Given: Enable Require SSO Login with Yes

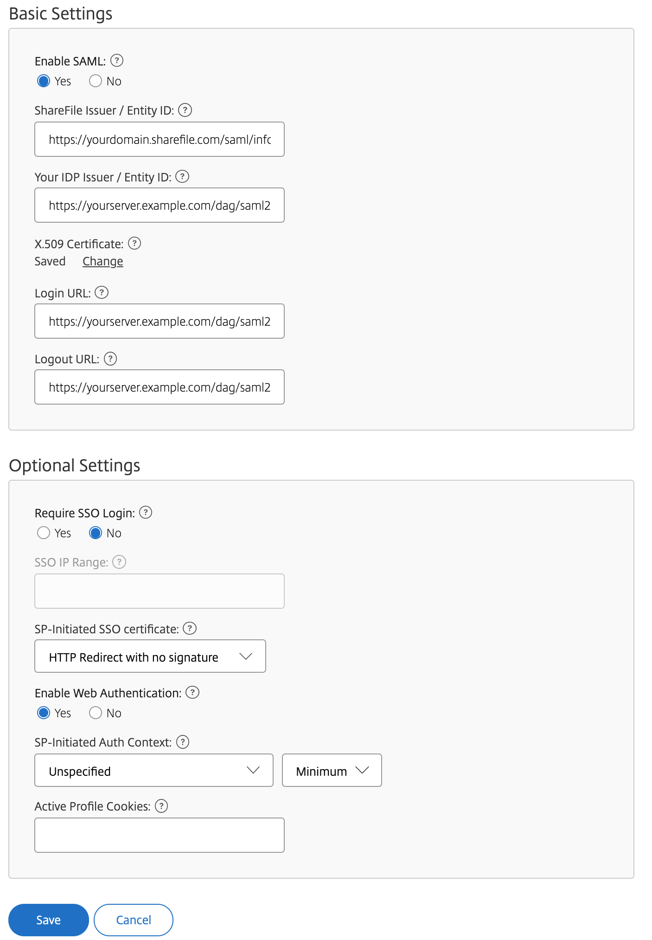Looking at the screenshot, I should tap(44, 533).
